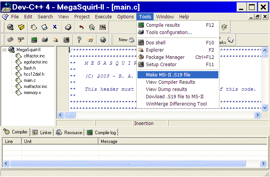Click the pencil icon at the toolbar's right
Viewport: 270px width, 177px height.
224,27
